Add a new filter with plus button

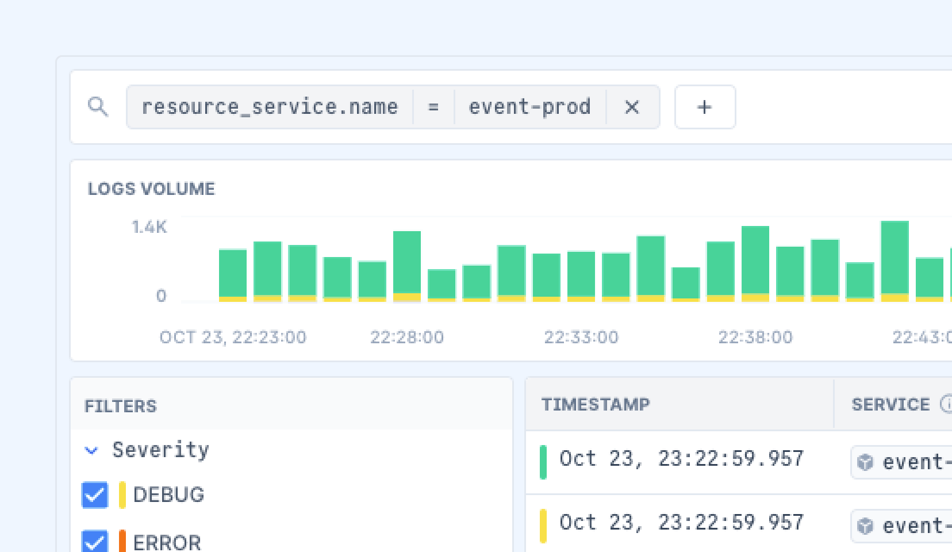705,107
